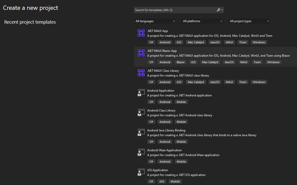
Task: Select the .NET MAUI App template title
Action: coord(158,31)
